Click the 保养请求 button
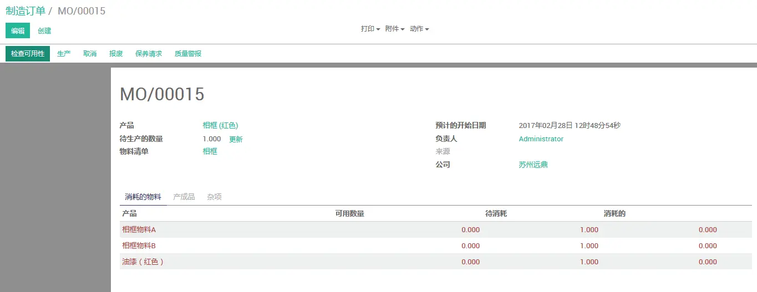The image size is (757, 292). [x=149, y=54]
